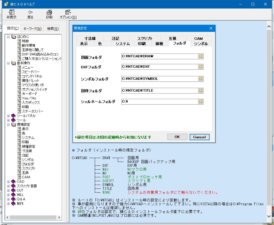274x225 pixels.
Task: Collapse the はじめに tree node
Action: [x=8, y=37]
